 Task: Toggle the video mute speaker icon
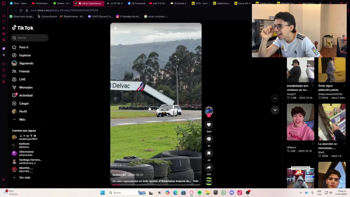(x=116, y=29)
